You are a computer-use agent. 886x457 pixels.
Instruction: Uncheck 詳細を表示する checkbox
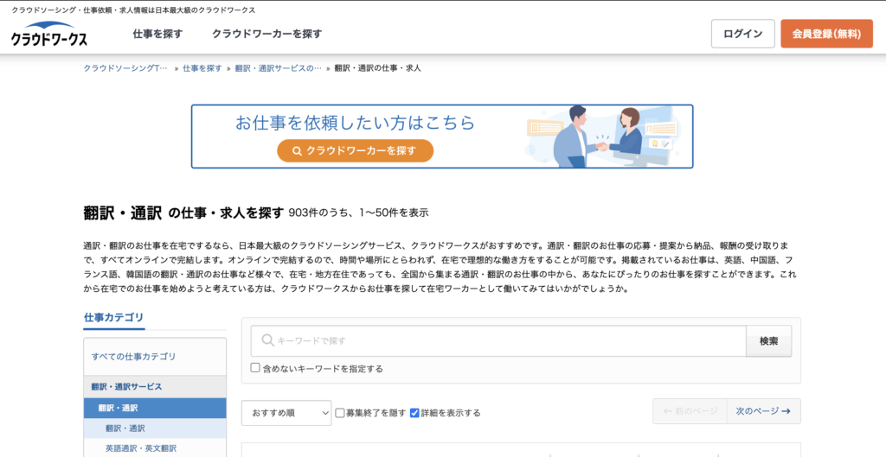[414, 412]
